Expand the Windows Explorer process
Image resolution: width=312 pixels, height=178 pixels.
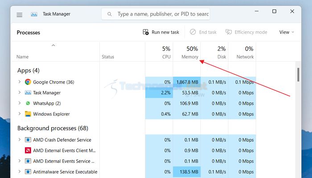click(x=20, y=114)
